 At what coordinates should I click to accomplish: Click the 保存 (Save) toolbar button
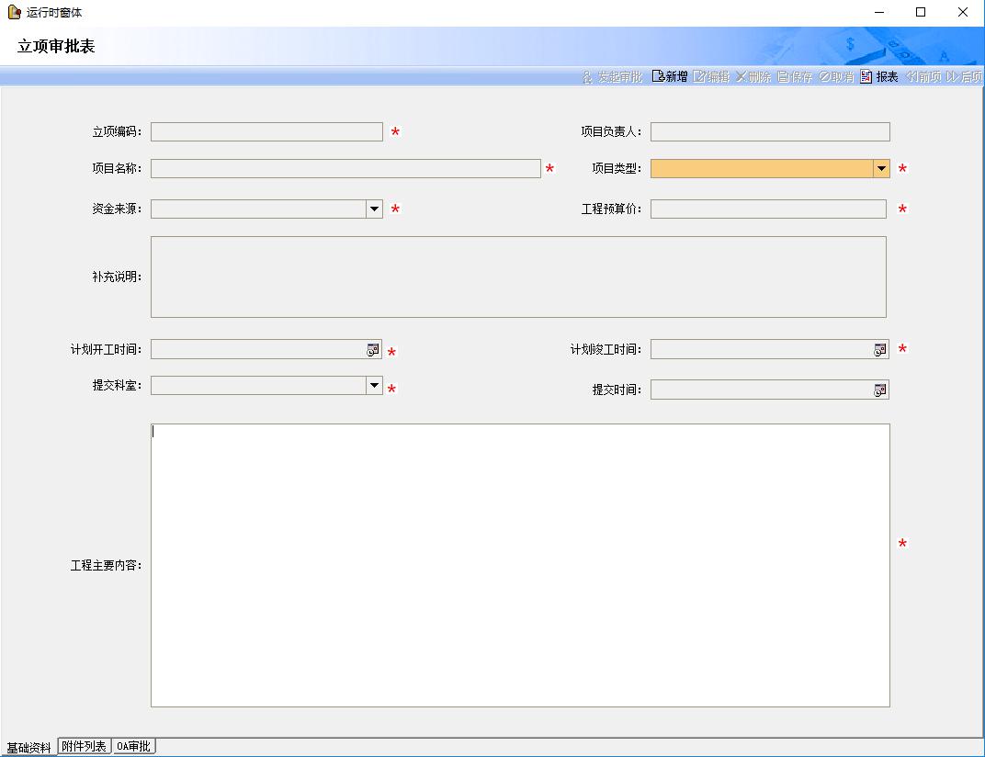tap(796, 77)
